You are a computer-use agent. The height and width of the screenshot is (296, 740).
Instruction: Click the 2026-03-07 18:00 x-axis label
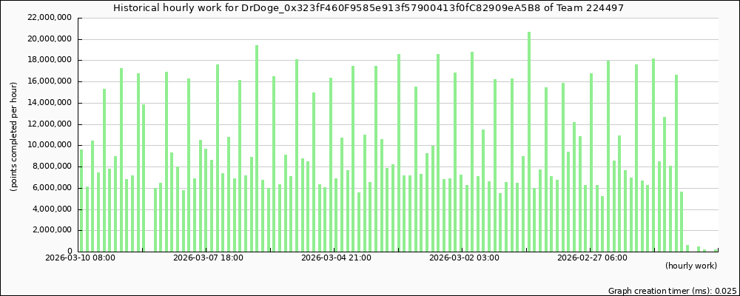point(208,258)
